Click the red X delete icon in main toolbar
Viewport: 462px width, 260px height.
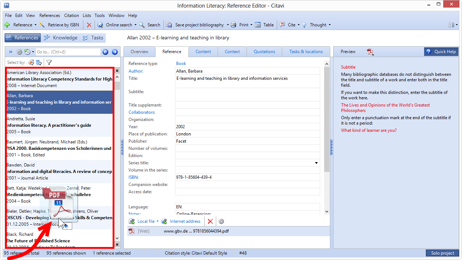click(x=89, y=25)
